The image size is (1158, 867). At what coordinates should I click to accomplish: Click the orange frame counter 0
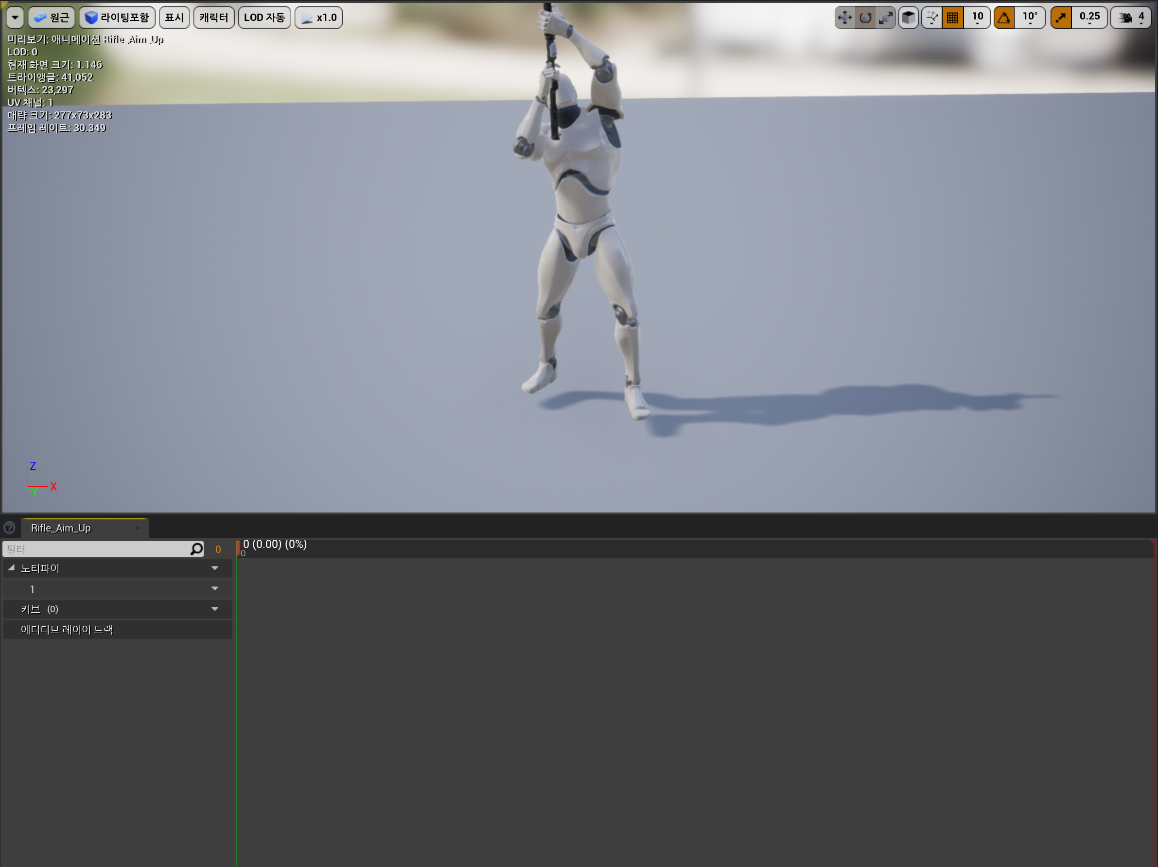(x=218, y=549)
